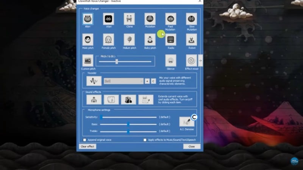Select the Female pitch effect
The image size is (303, 170).
[109, 40]
